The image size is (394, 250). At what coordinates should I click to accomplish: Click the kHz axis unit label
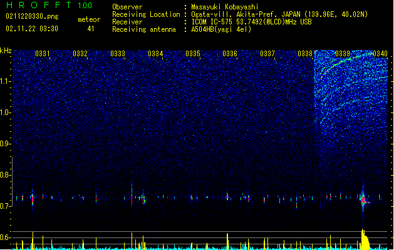[x=6, y=51]
